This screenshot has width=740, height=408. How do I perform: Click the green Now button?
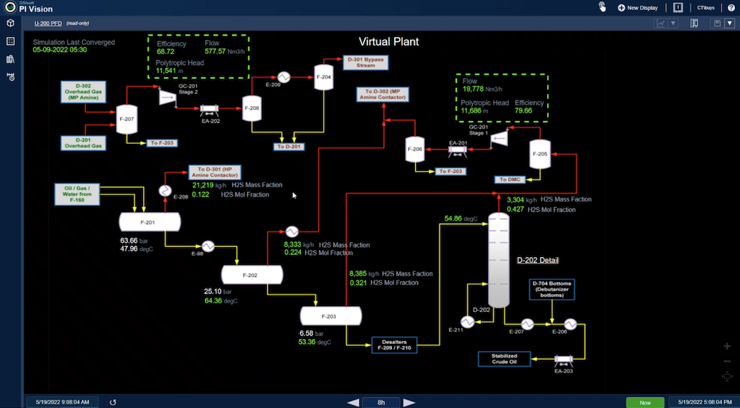coord(645,402)
